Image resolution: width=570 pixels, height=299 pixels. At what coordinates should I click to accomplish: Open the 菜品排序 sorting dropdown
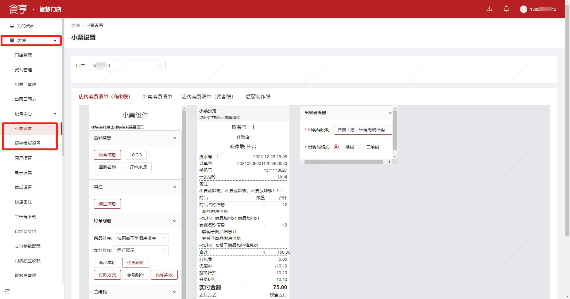coord(141,238)
